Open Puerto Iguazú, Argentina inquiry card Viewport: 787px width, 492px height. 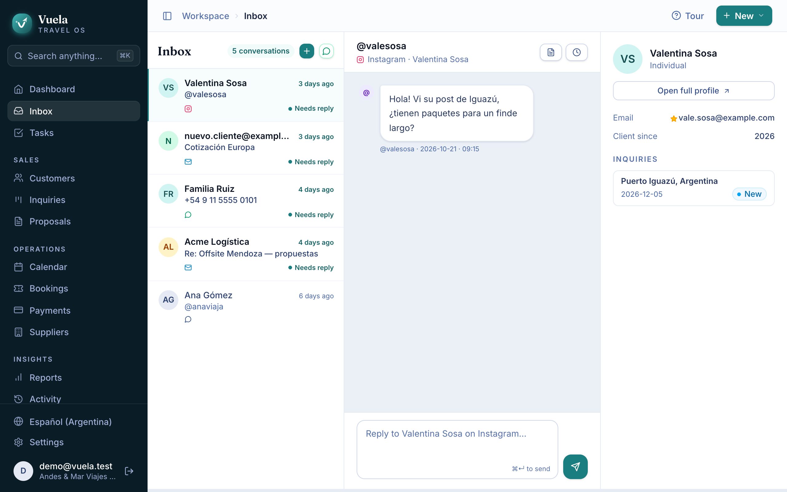click(x=693, y=188)
